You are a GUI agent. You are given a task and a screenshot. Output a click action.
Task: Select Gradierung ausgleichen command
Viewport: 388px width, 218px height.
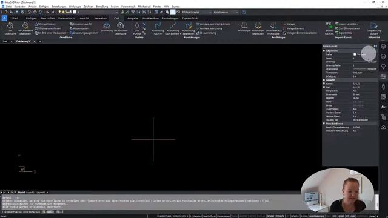(84, 33)
